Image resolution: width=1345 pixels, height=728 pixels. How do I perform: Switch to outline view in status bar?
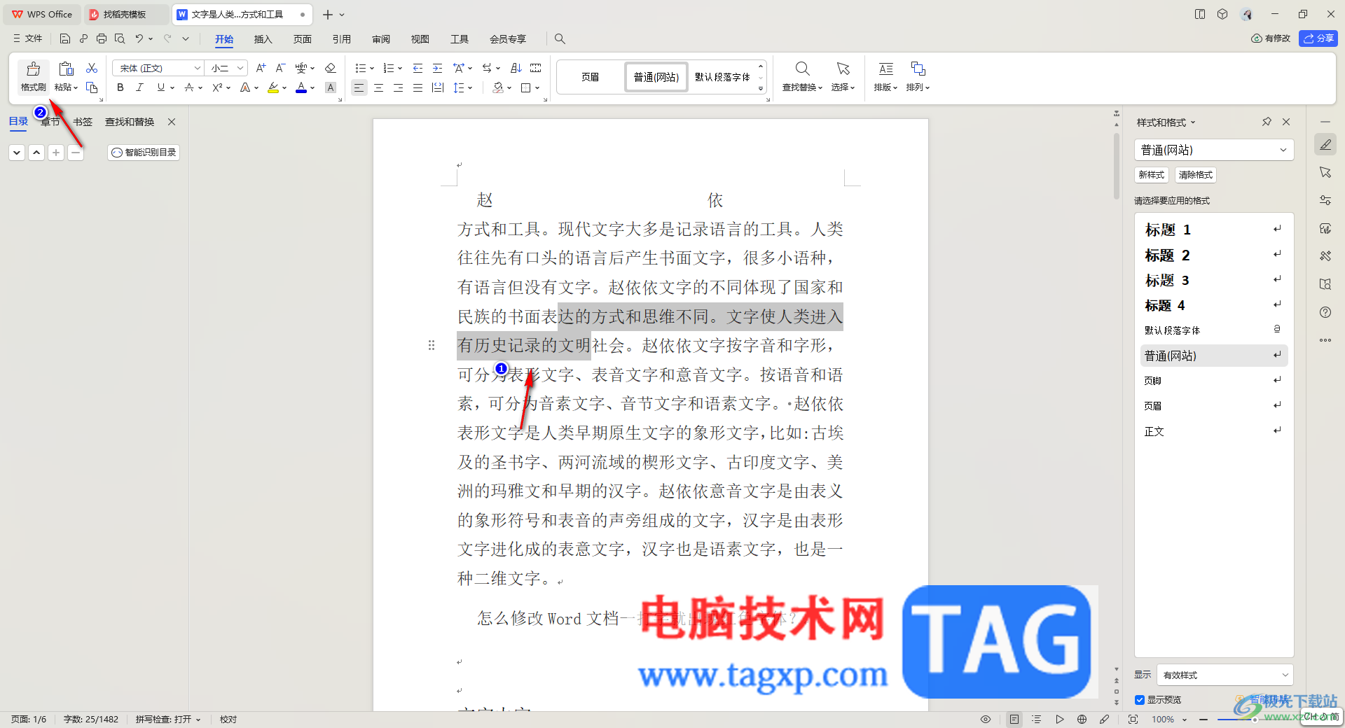point(1037,719)
